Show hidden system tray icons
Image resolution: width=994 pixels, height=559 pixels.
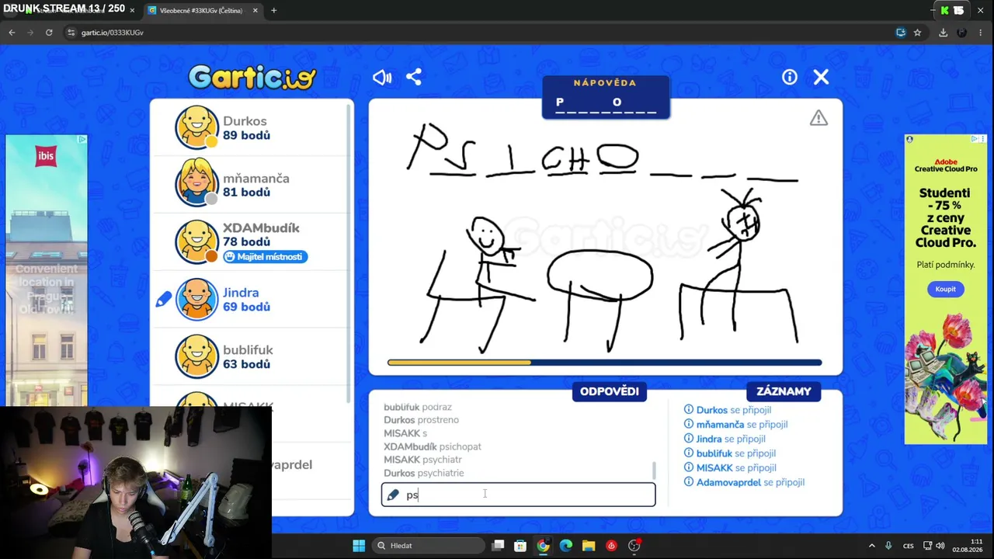point(871,546)
